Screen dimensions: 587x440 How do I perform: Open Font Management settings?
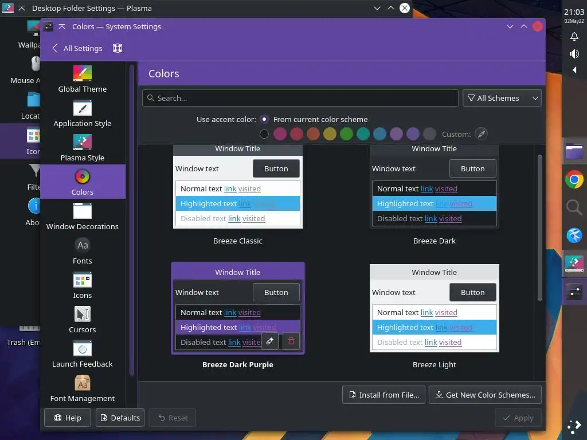83,389
